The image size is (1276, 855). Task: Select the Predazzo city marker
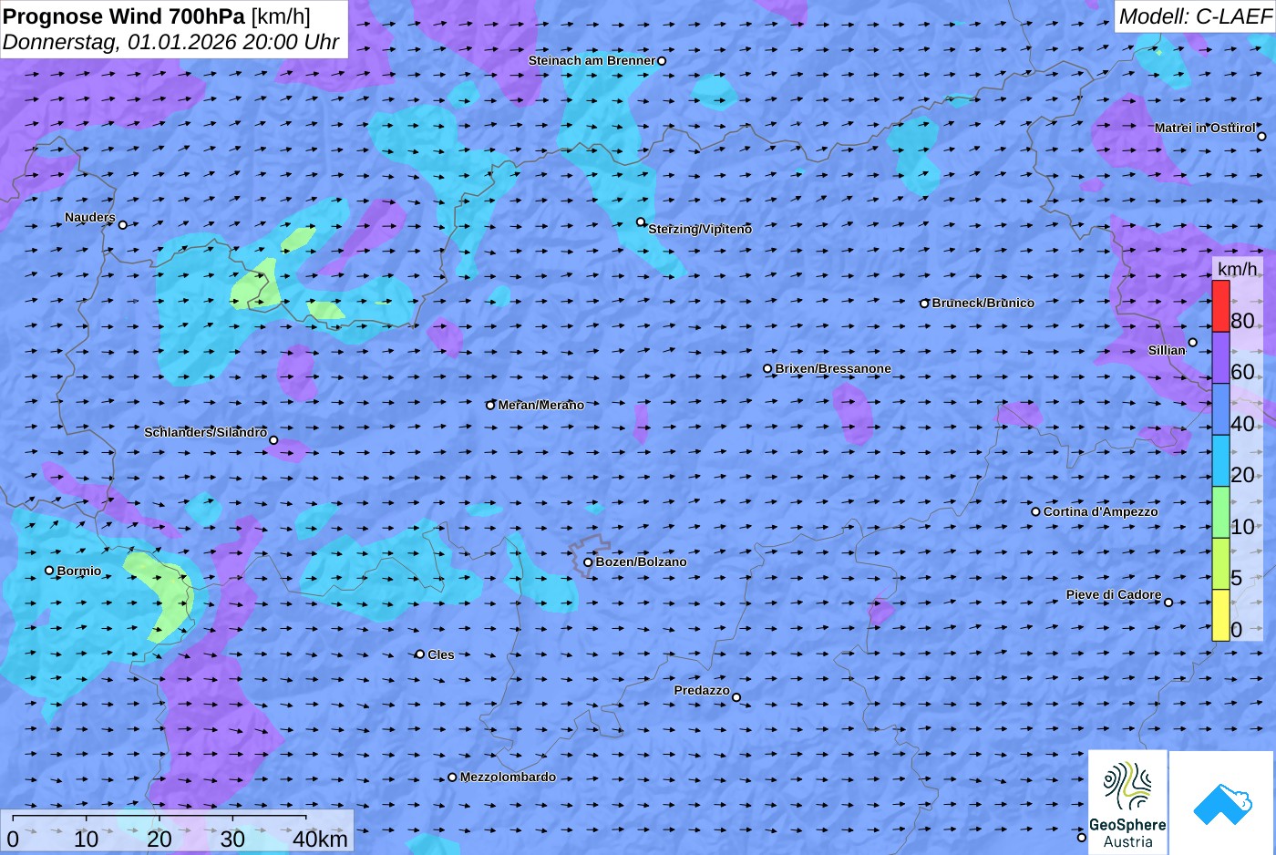736,697
